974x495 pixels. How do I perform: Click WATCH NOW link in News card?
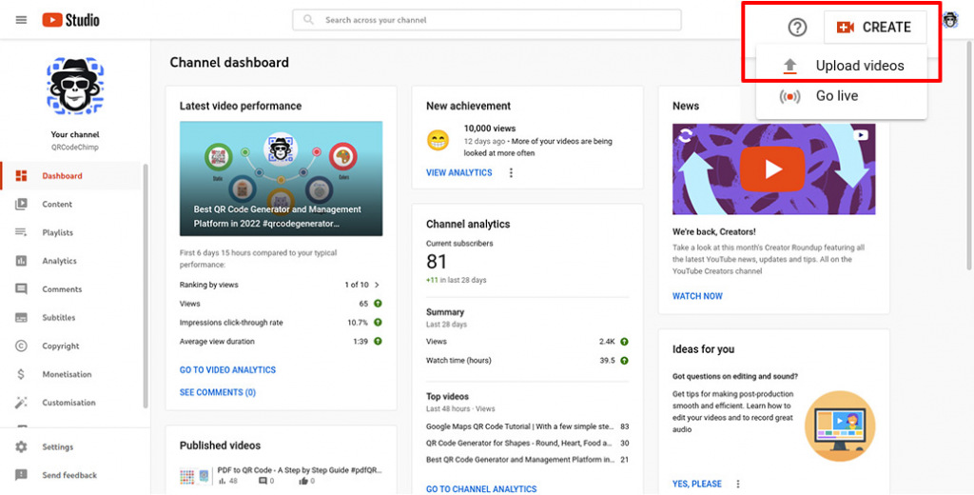(697, 296)
